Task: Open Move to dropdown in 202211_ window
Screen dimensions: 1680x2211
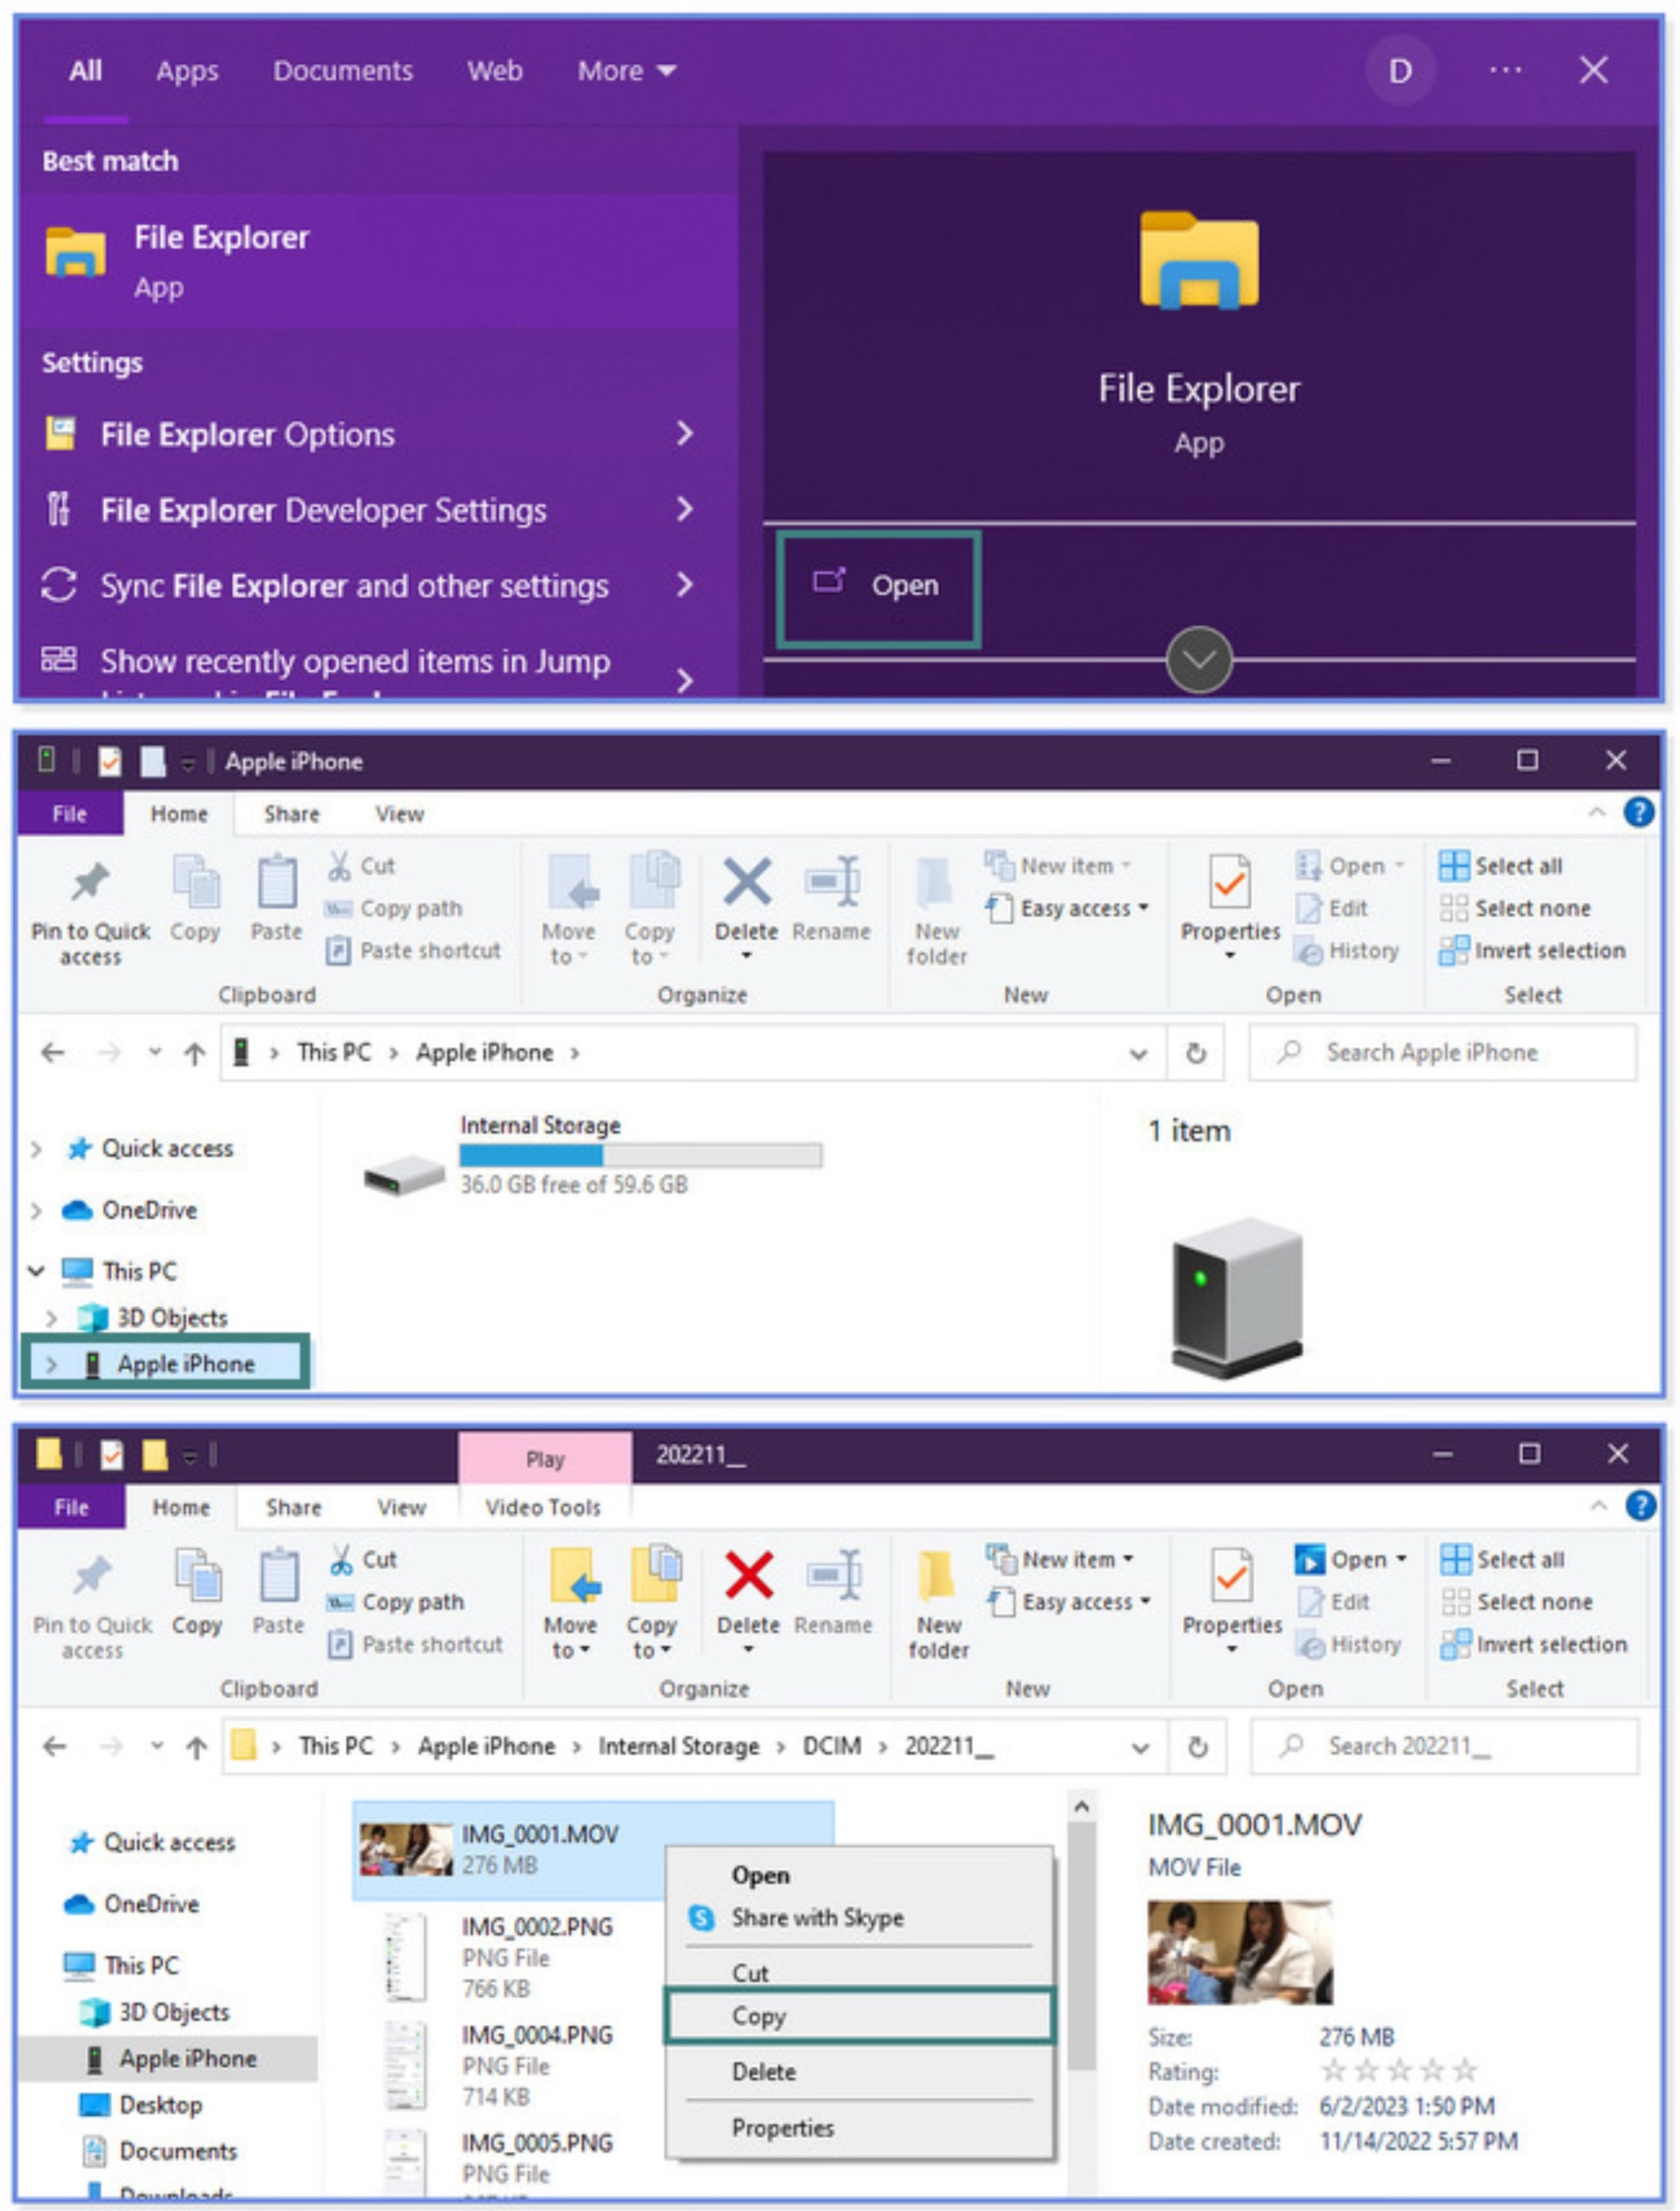Action: 571,1604
